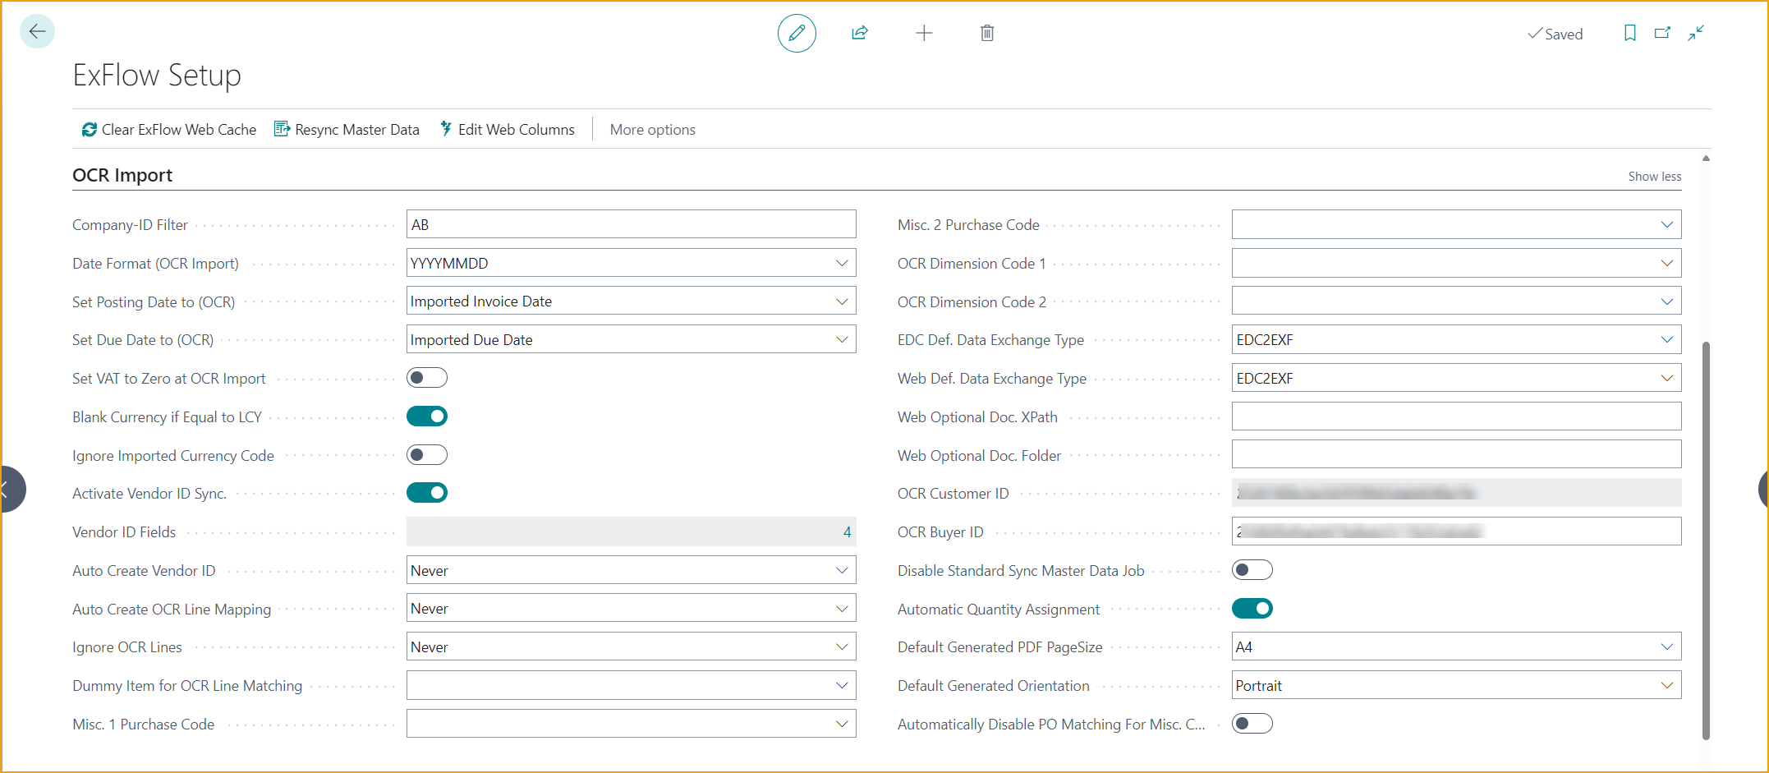Open More options menu
The image size is (1769, 773).
[x=652, y=130]
